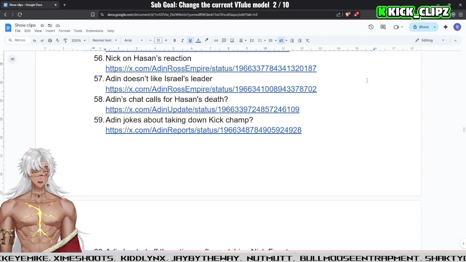This screenshot has width=466, height=262.
Task: Undo the last edit
Action: (35, 40)
